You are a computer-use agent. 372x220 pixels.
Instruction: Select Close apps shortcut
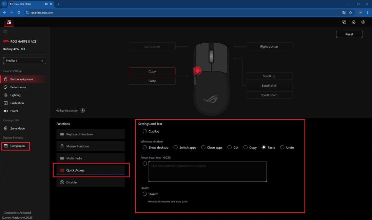coord(203,147)
